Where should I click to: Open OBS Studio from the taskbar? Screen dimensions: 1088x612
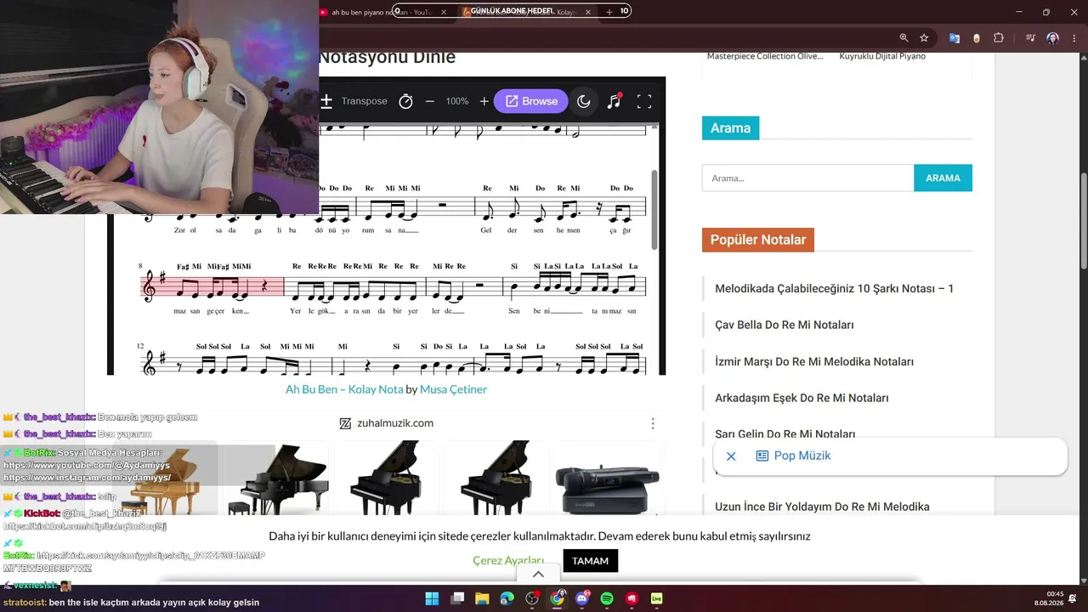(532, 598)
